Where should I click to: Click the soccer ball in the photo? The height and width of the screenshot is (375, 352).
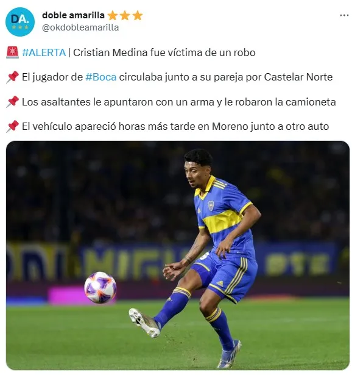(100, 287)
